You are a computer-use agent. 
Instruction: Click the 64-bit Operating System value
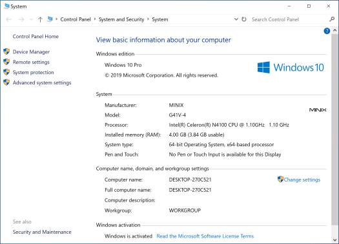click(x=221, y=145)
